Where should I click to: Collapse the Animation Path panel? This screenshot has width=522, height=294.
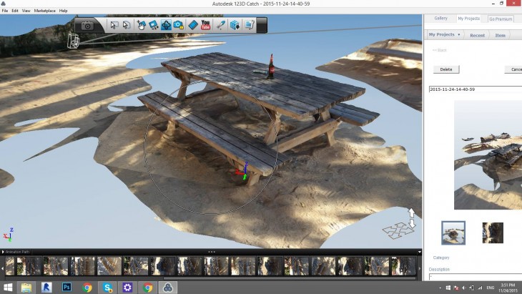pos(4,252)
